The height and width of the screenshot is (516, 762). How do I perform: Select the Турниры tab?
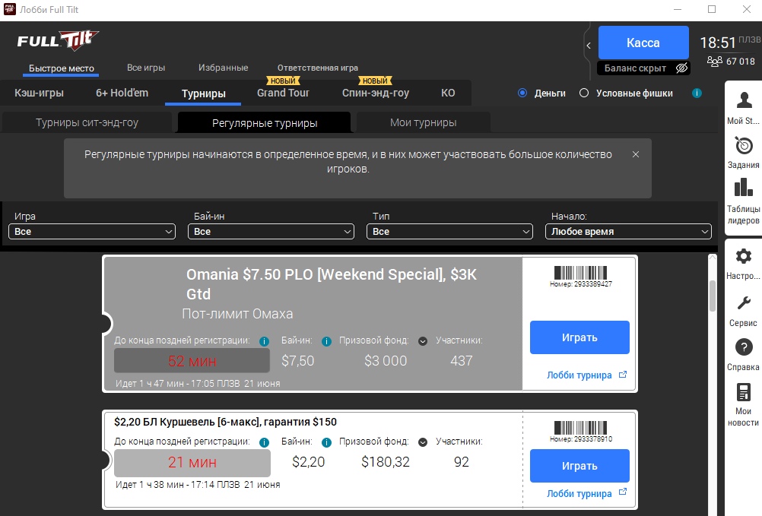click(x=203, y=93)
